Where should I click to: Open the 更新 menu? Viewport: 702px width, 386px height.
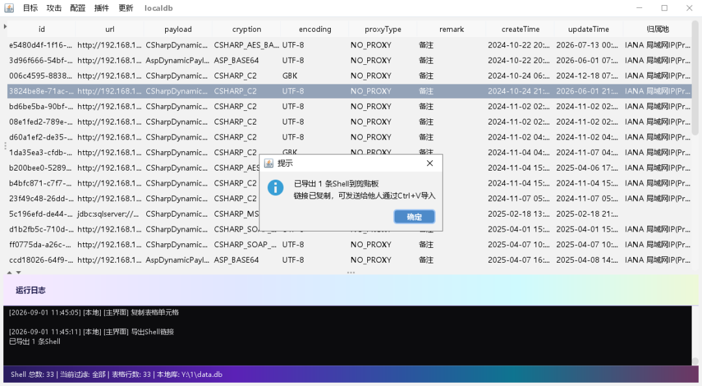(126, 8)
